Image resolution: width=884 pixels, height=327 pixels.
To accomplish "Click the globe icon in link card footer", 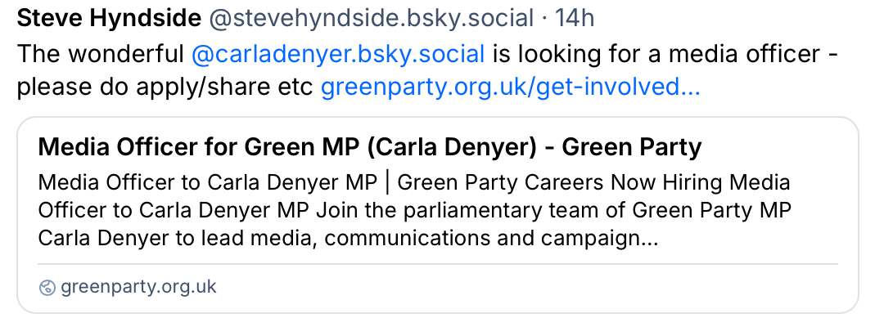I will click(x=47, y=287).
